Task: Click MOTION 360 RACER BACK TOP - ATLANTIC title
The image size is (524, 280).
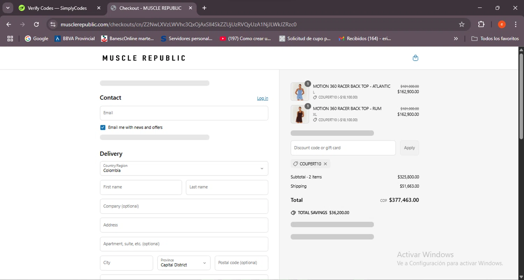Action: 352,86
